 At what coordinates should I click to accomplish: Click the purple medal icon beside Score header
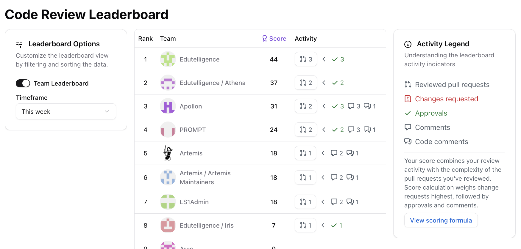point(264,38)
